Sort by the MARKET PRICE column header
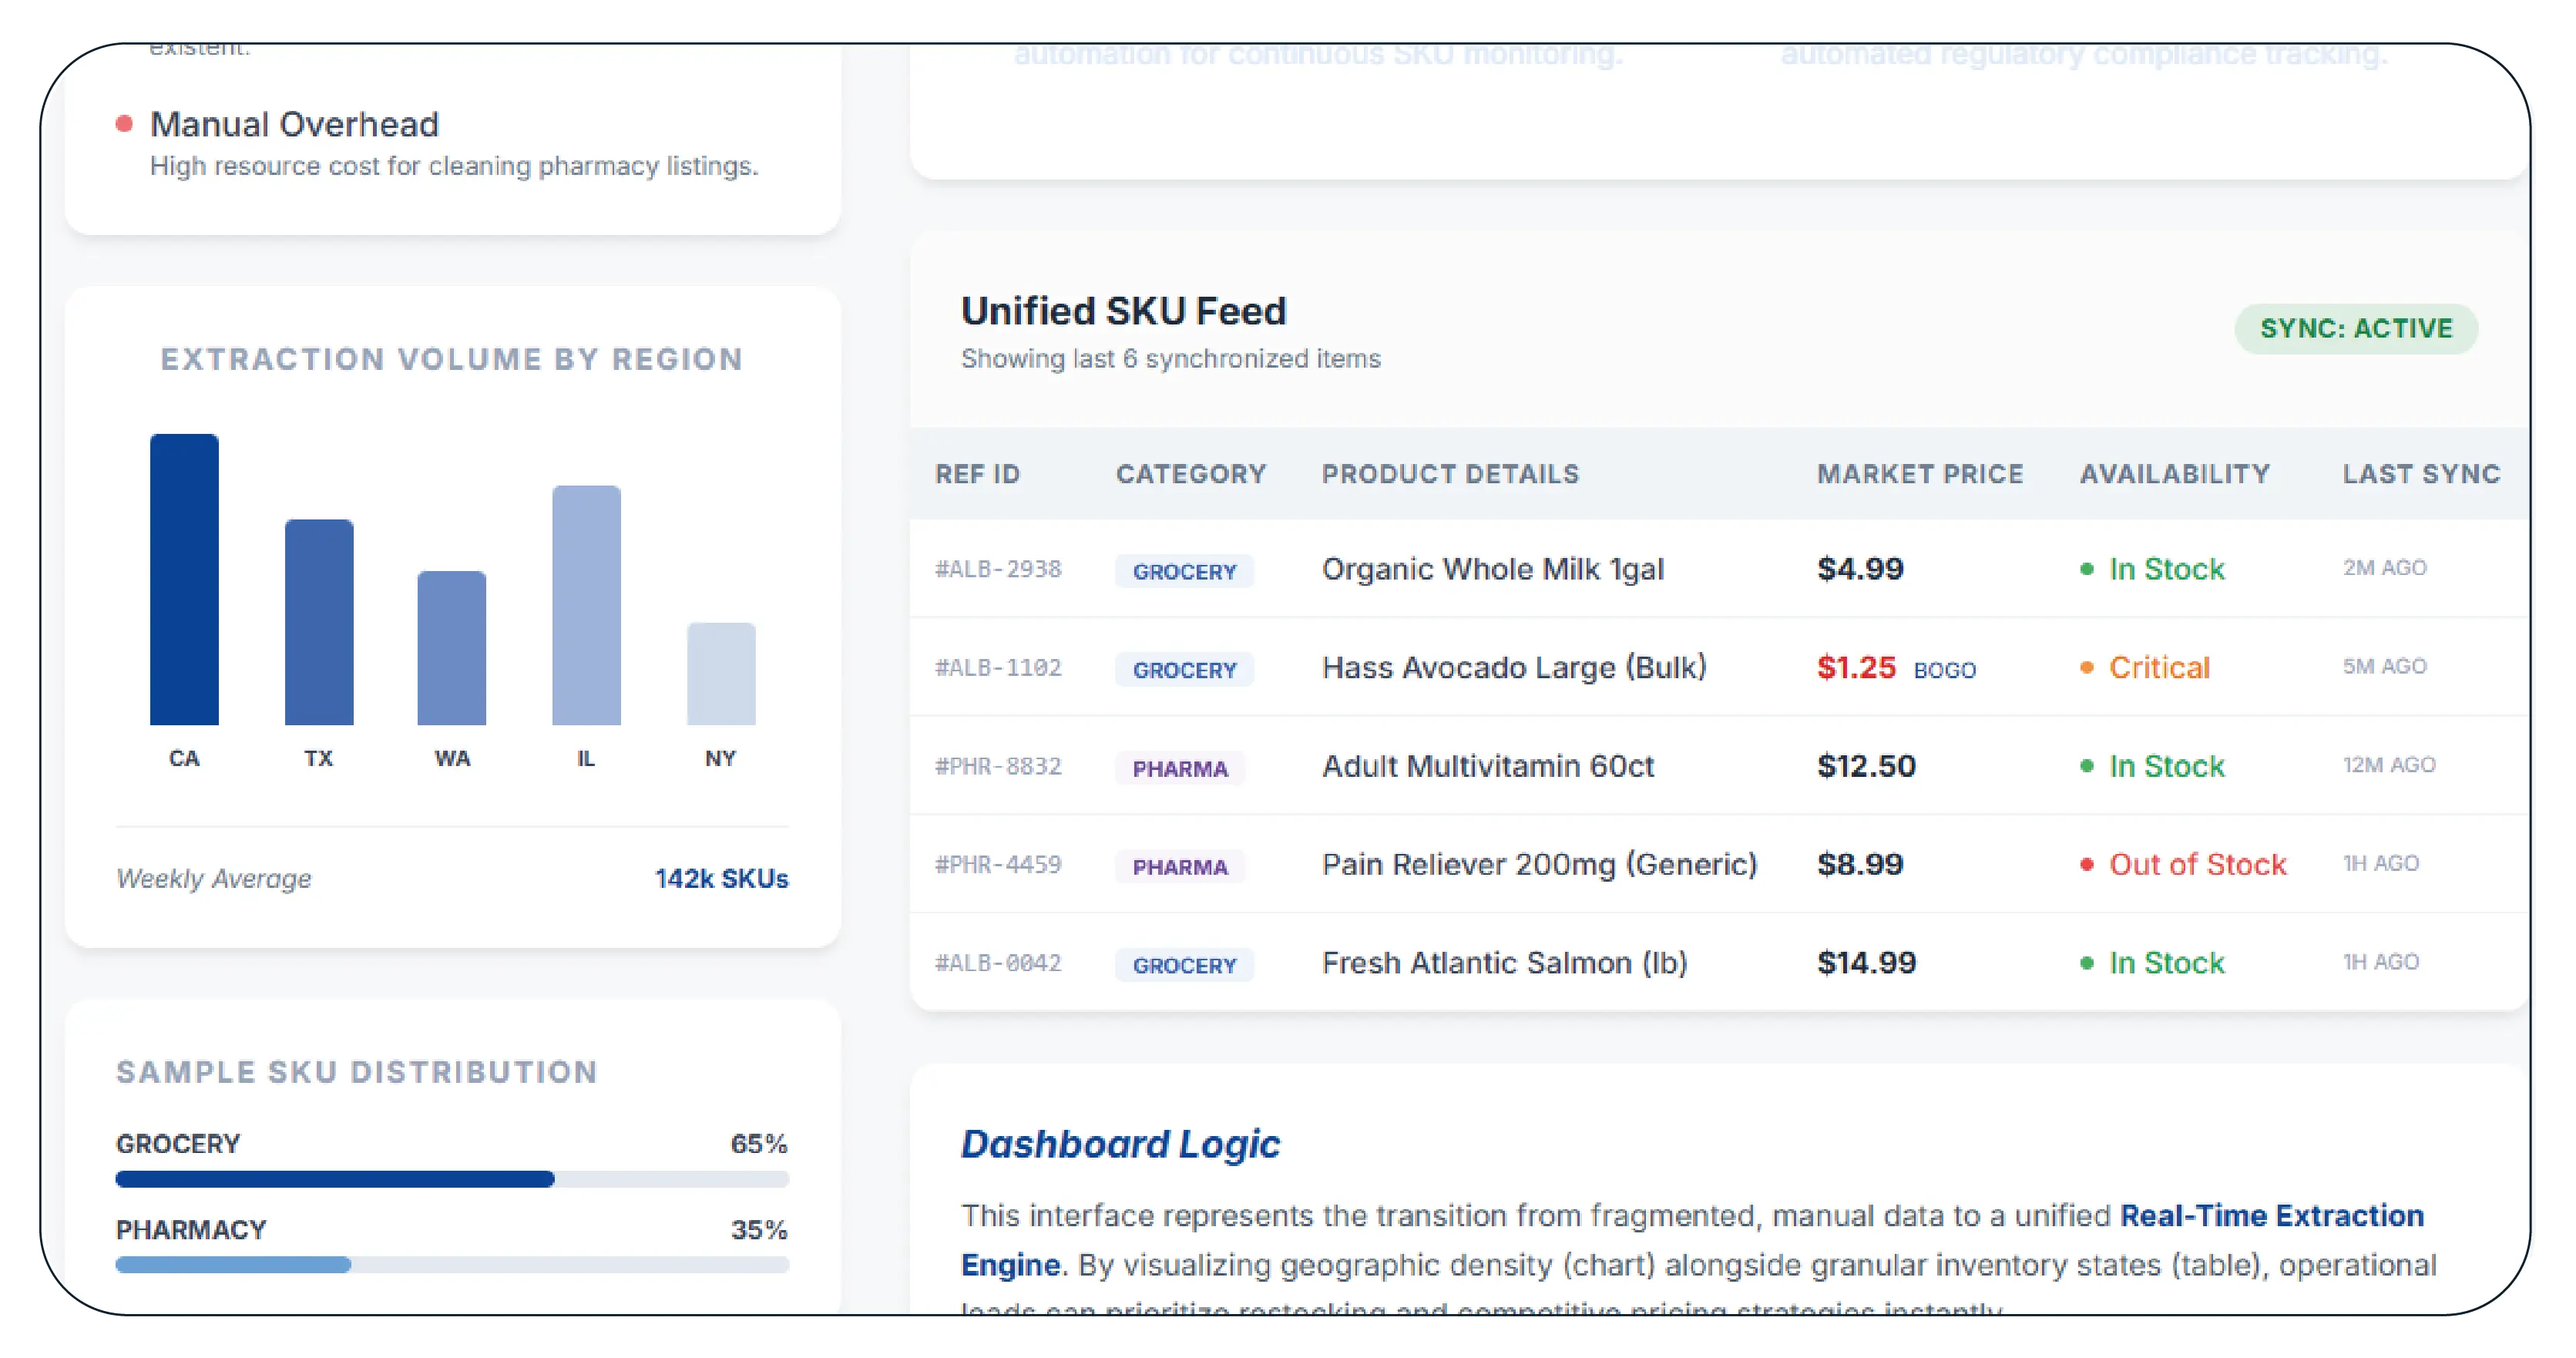This screenshot has width=2576, height=1358. [1919, 474]
